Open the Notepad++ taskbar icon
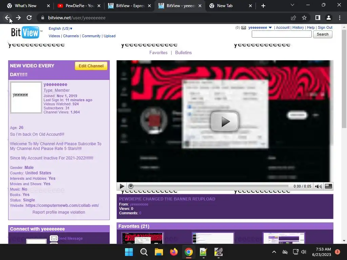Viewport: 347px width, 260px height. point(203,252)
